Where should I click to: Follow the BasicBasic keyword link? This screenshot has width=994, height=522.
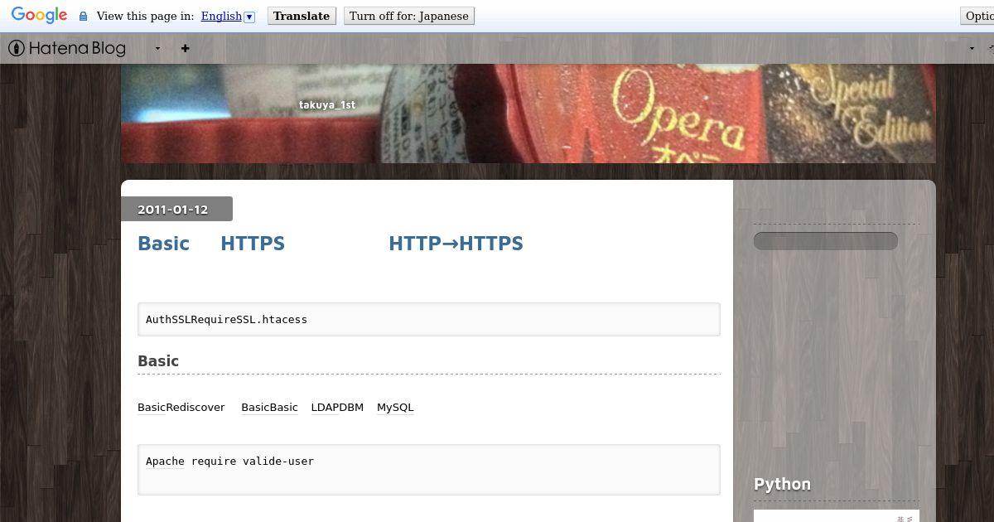tap(269, 407)
